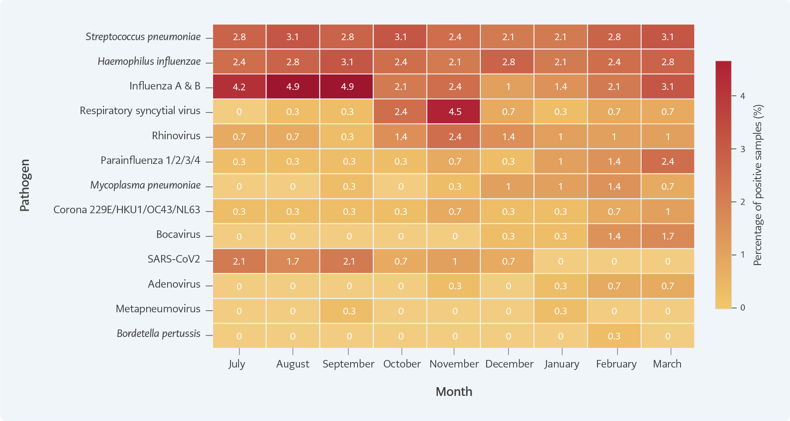The height and width of the screenshot is (421, 790).
Task: Click the Mycoplasma pneumoniae row label
Action: 145,185
